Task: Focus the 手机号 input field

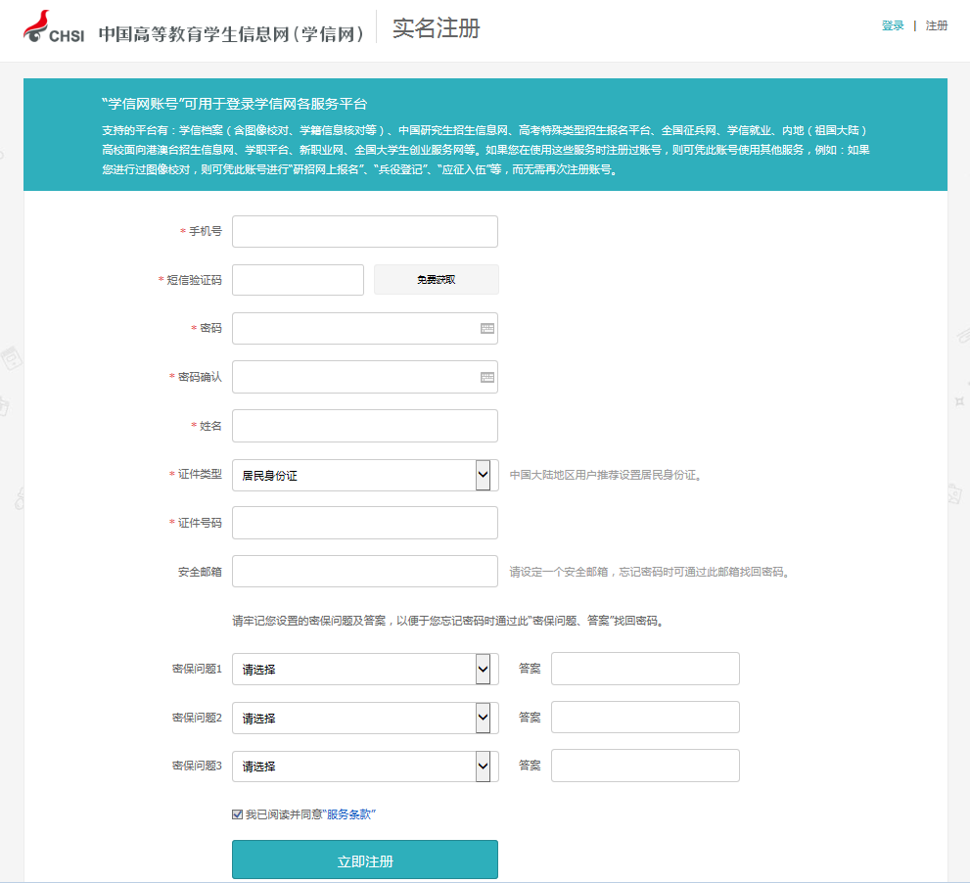Action: (364, 232)
